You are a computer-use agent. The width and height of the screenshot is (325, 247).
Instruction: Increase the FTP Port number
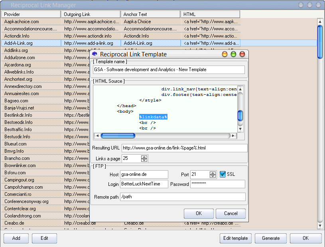[x=213, y=173]
